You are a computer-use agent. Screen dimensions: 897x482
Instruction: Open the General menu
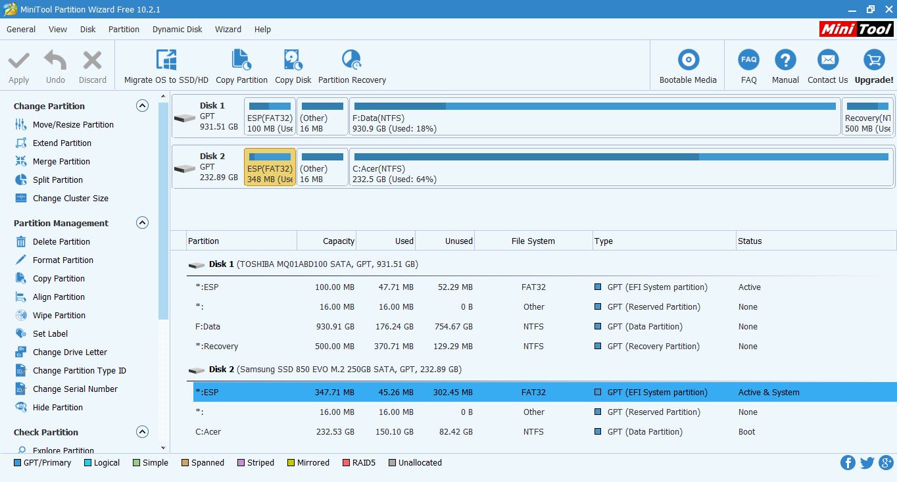[21, 29]
